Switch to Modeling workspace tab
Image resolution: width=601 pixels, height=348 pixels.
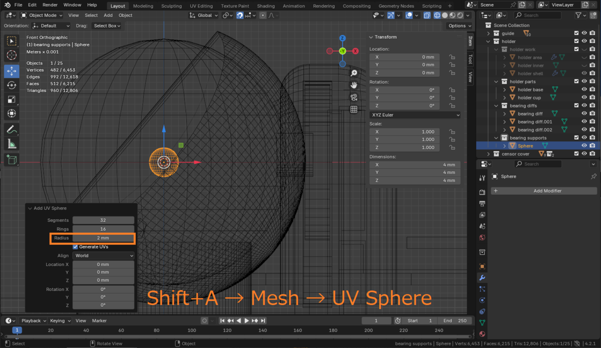(143, 6)
